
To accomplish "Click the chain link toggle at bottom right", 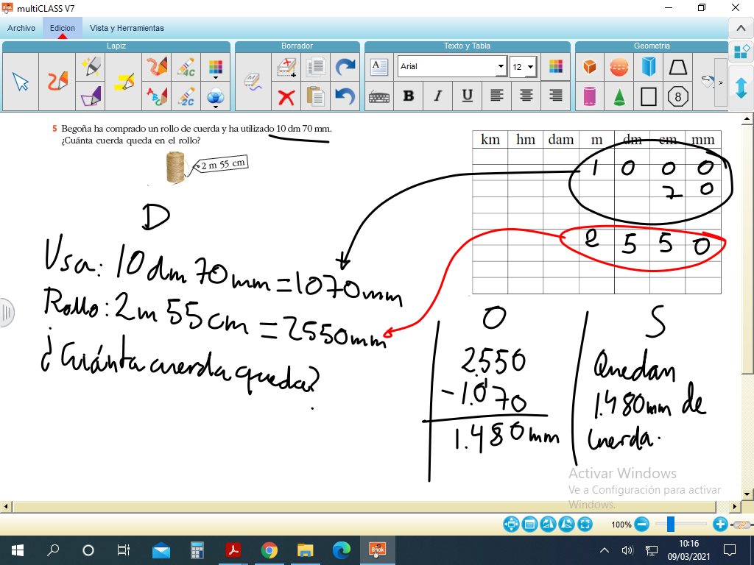I will (741, 524).
